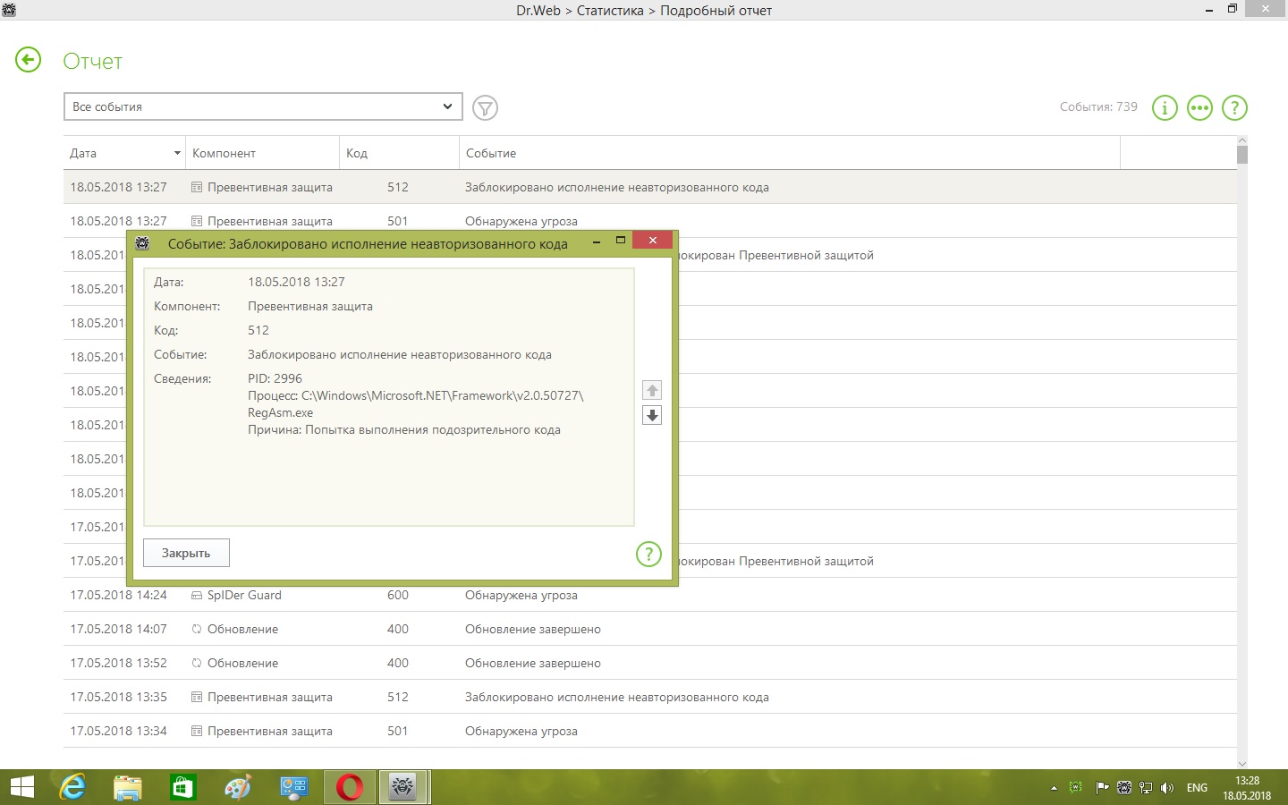Sort by the Дата column arrow
Viewport: 1288px width, 805px height.
(177, 153)
